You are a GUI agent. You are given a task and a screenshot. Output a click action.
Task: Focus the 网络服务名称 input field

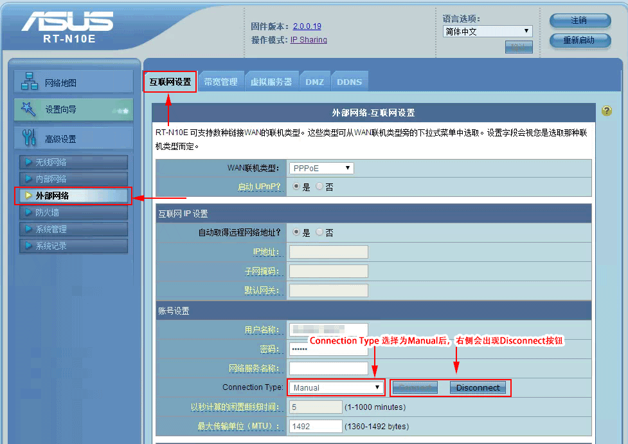[328, 368]
